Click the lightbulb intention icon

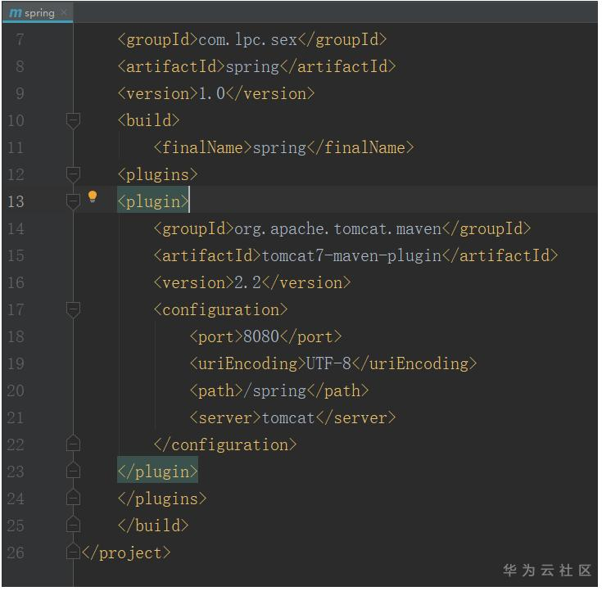tap(93, 196)
